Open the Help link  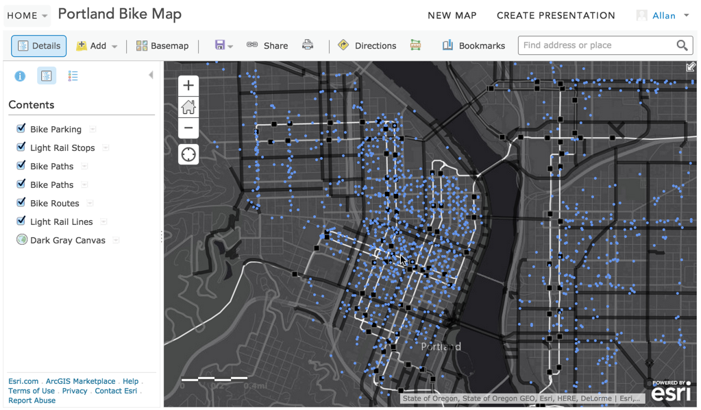[x=131, y=381]
